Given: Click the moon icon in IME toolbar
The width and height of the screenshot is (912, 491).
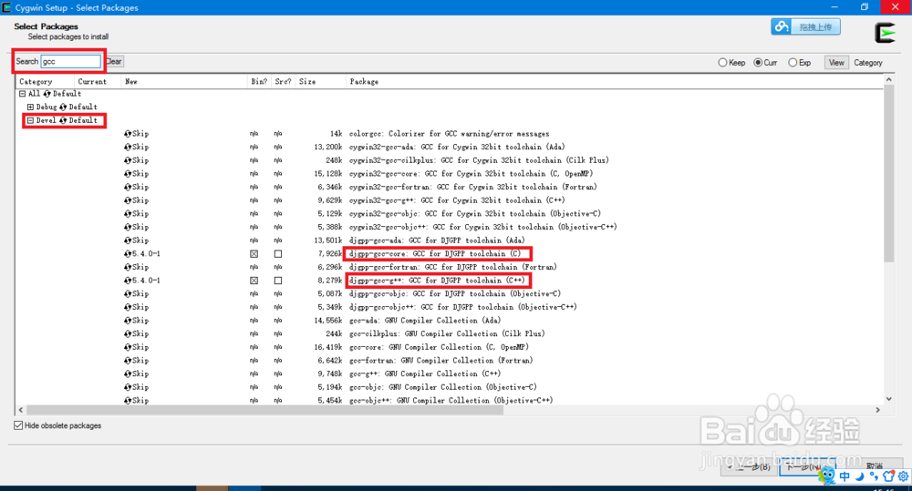Looking at the screenshot, I should [859, 476].
